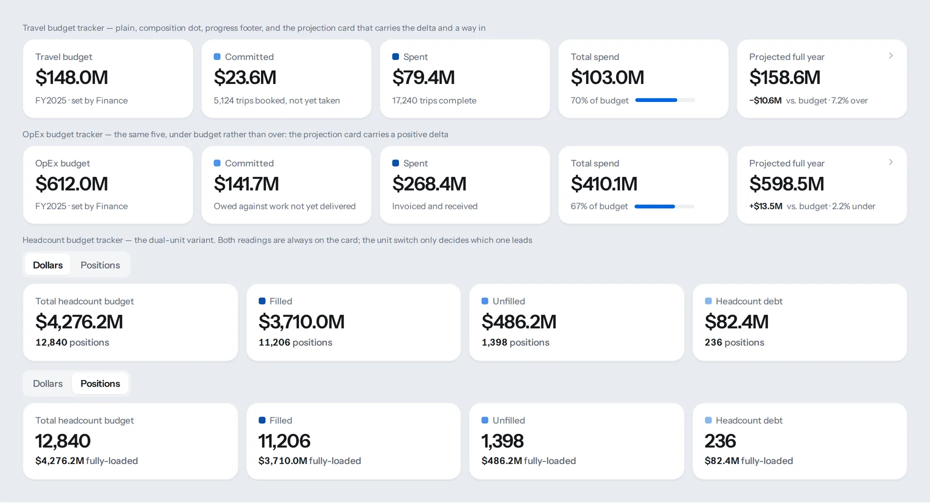Open the Travel Spent $79.4M card
The image size is (930, 503).
tap(465, 79)
